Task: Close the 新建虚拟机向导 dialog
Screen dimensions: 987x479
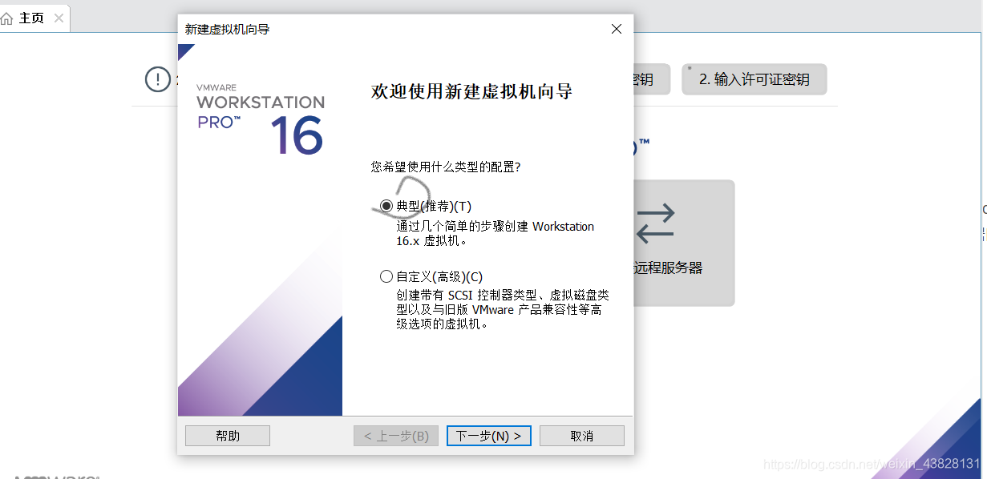Action: [616, 29]
